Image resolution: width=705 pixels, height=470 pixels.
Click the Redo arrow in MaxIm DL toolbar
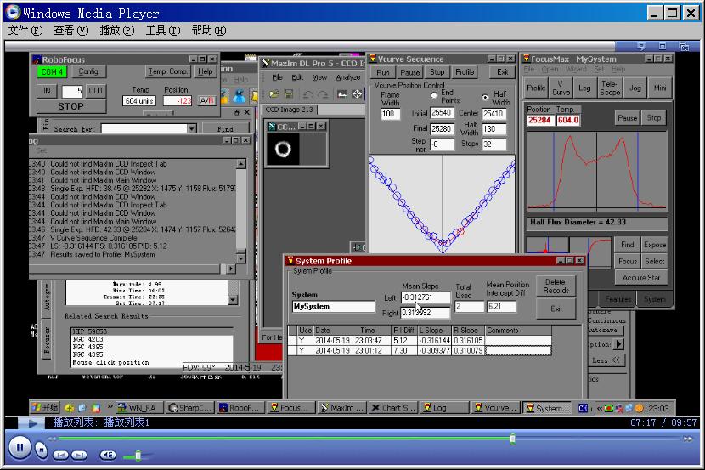coord(324,94)
